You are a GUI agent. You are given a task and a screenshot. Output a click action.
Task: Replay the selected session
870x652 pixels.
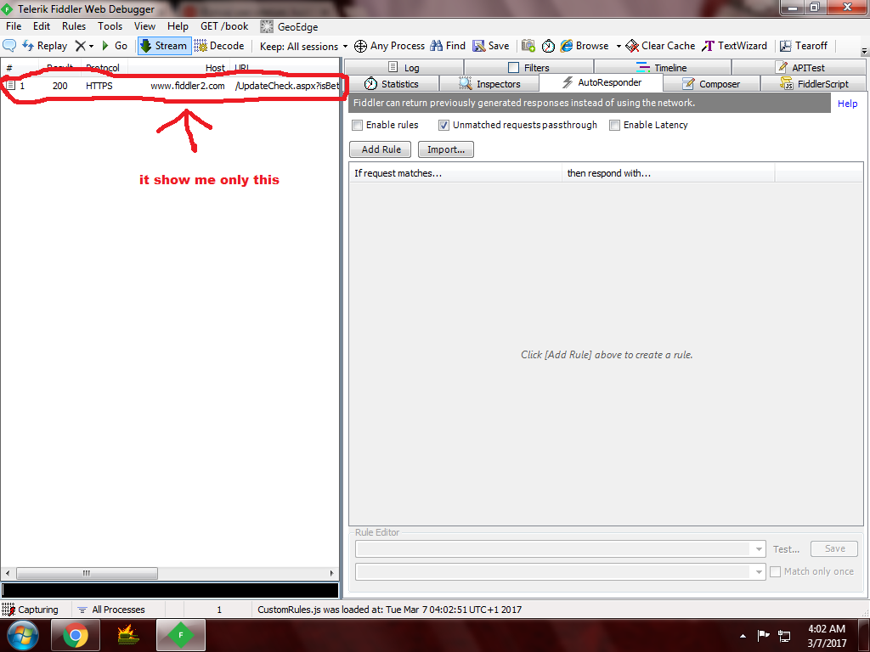click(x=45, y=46)
